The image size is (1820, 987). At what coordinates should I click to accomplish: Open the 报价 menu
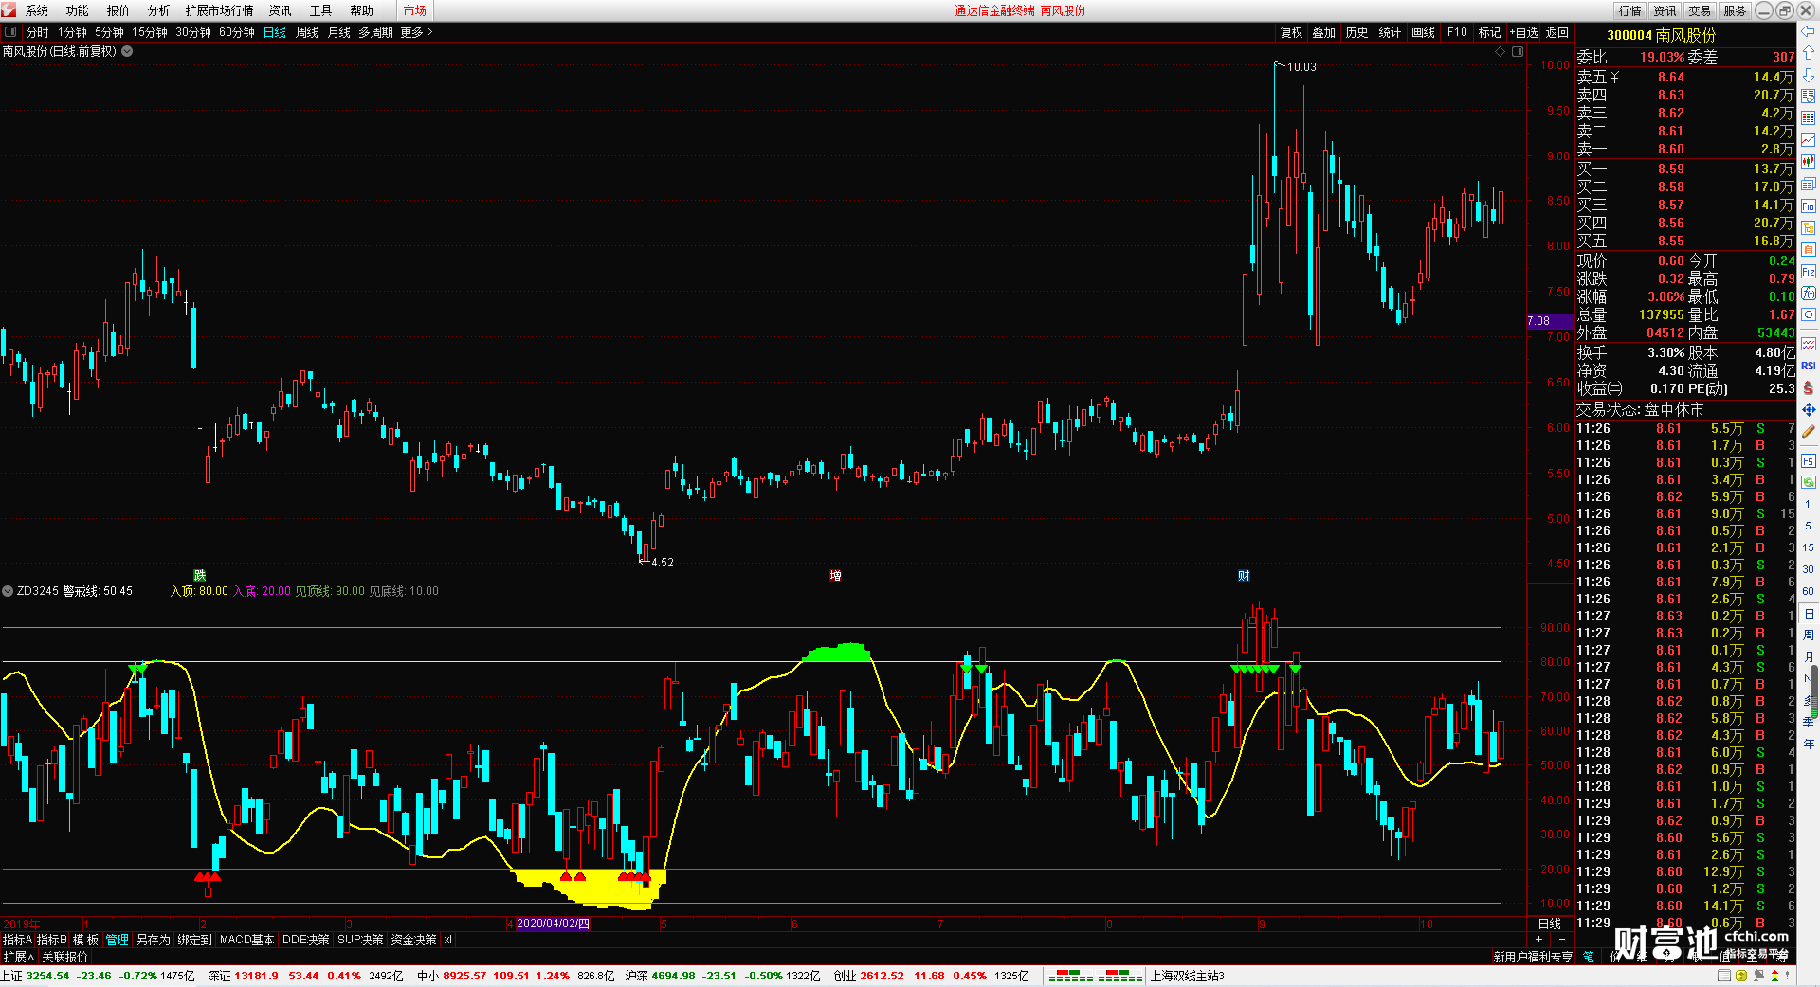pos(118,10)
